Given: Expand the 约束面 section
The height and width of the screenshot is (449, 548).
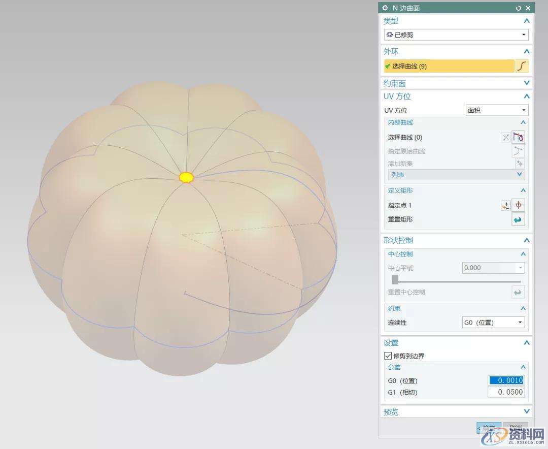Looking at the screenshot, I should 526,83.
